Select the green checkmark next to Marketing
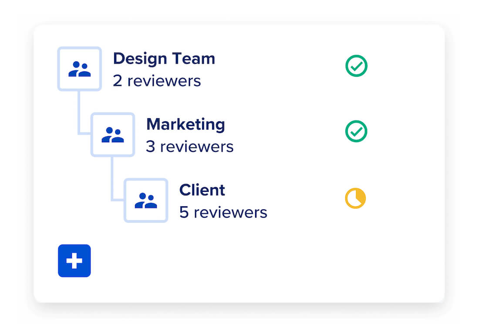The width and height of the screenshot is (479, 331). coord(356,131)
